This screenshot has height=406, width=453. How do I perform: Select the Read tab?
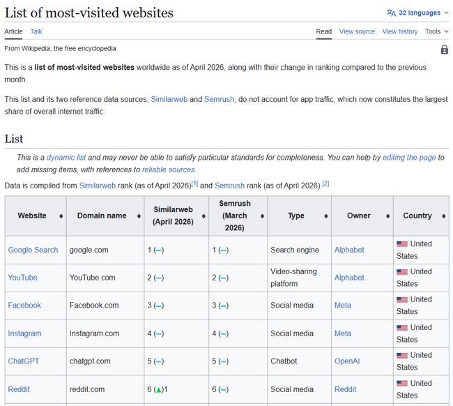323,31
